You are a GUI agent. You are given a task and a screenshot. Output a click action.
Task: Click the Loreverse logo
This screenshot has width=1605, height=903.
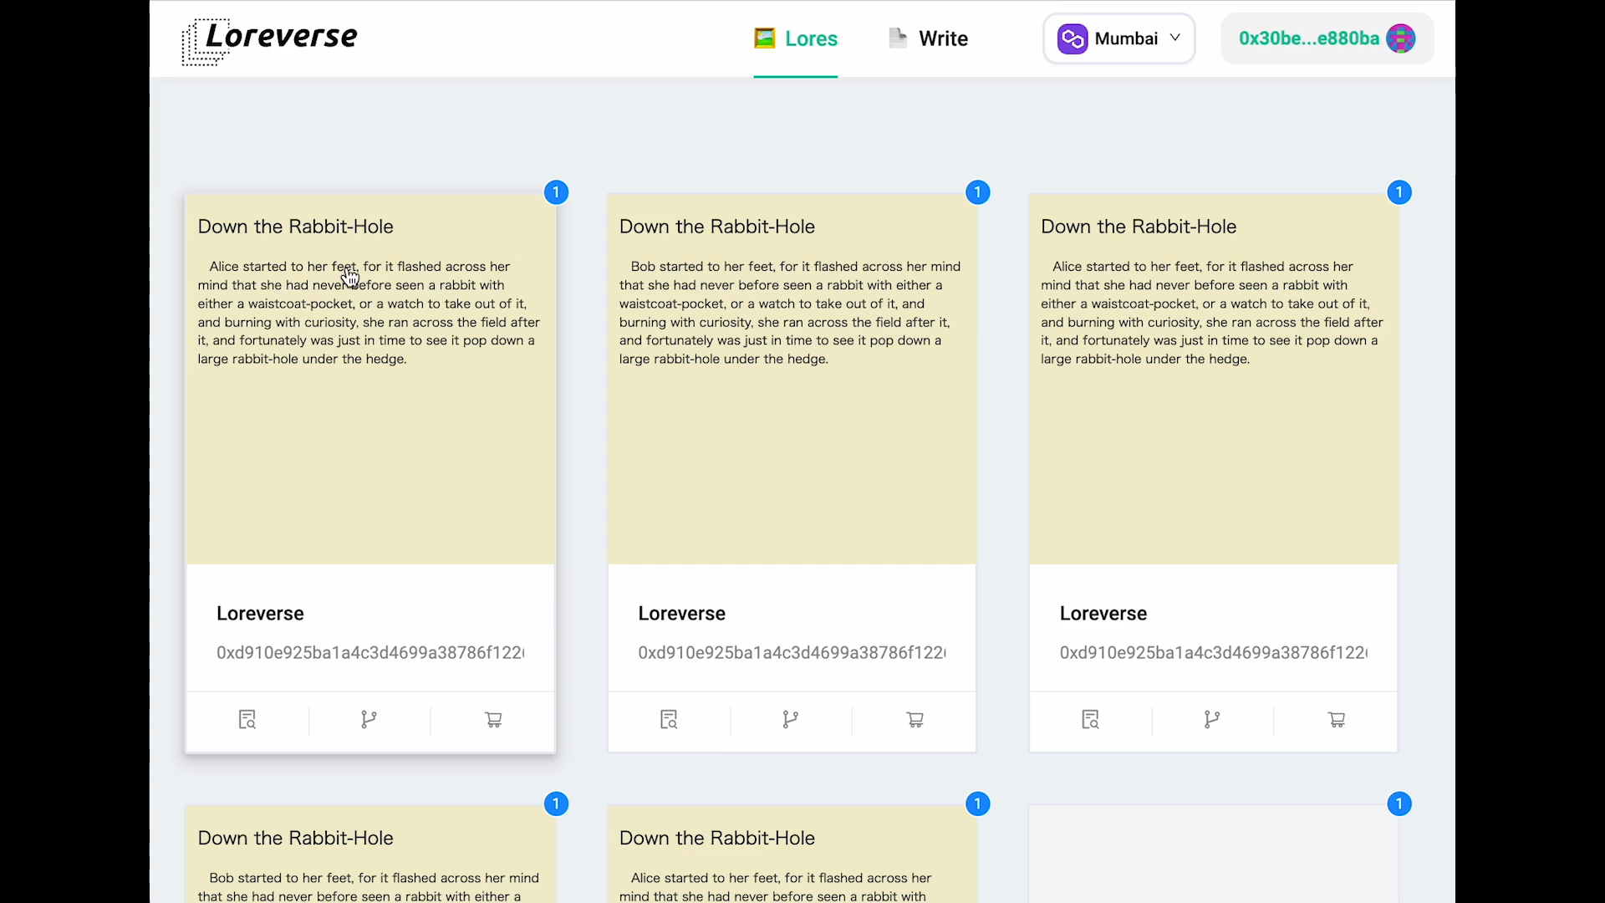pos(270,41)
